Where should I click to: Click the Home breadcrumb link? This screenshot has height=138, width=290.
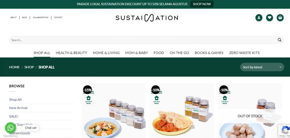coord(14,67)
